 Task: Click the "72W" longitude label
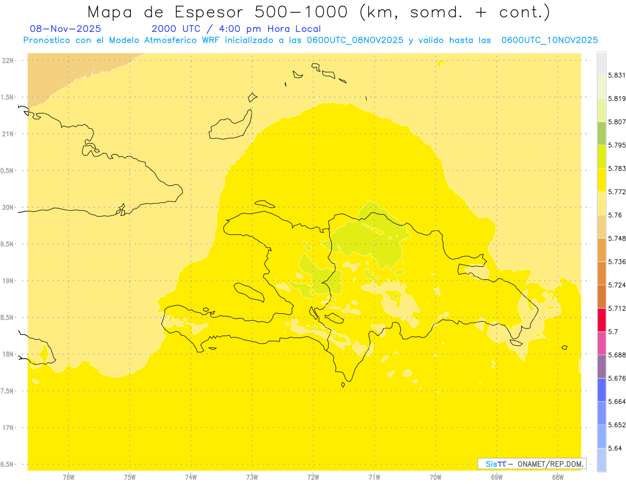[x=313, y=477]
